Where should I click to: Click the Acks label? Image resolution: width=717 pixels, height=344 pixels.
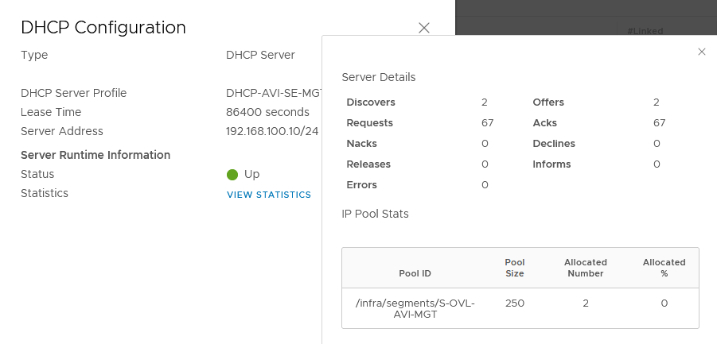pyautogui.click(x=544, y=122)
